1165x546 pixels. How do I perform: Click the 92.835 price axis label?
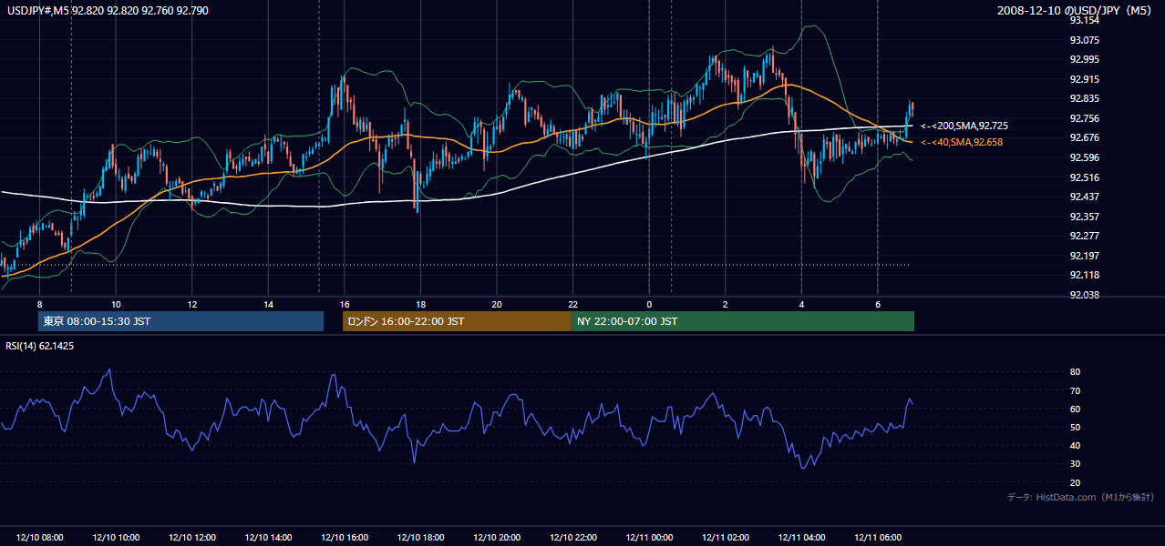click(x=1084, y=98)
